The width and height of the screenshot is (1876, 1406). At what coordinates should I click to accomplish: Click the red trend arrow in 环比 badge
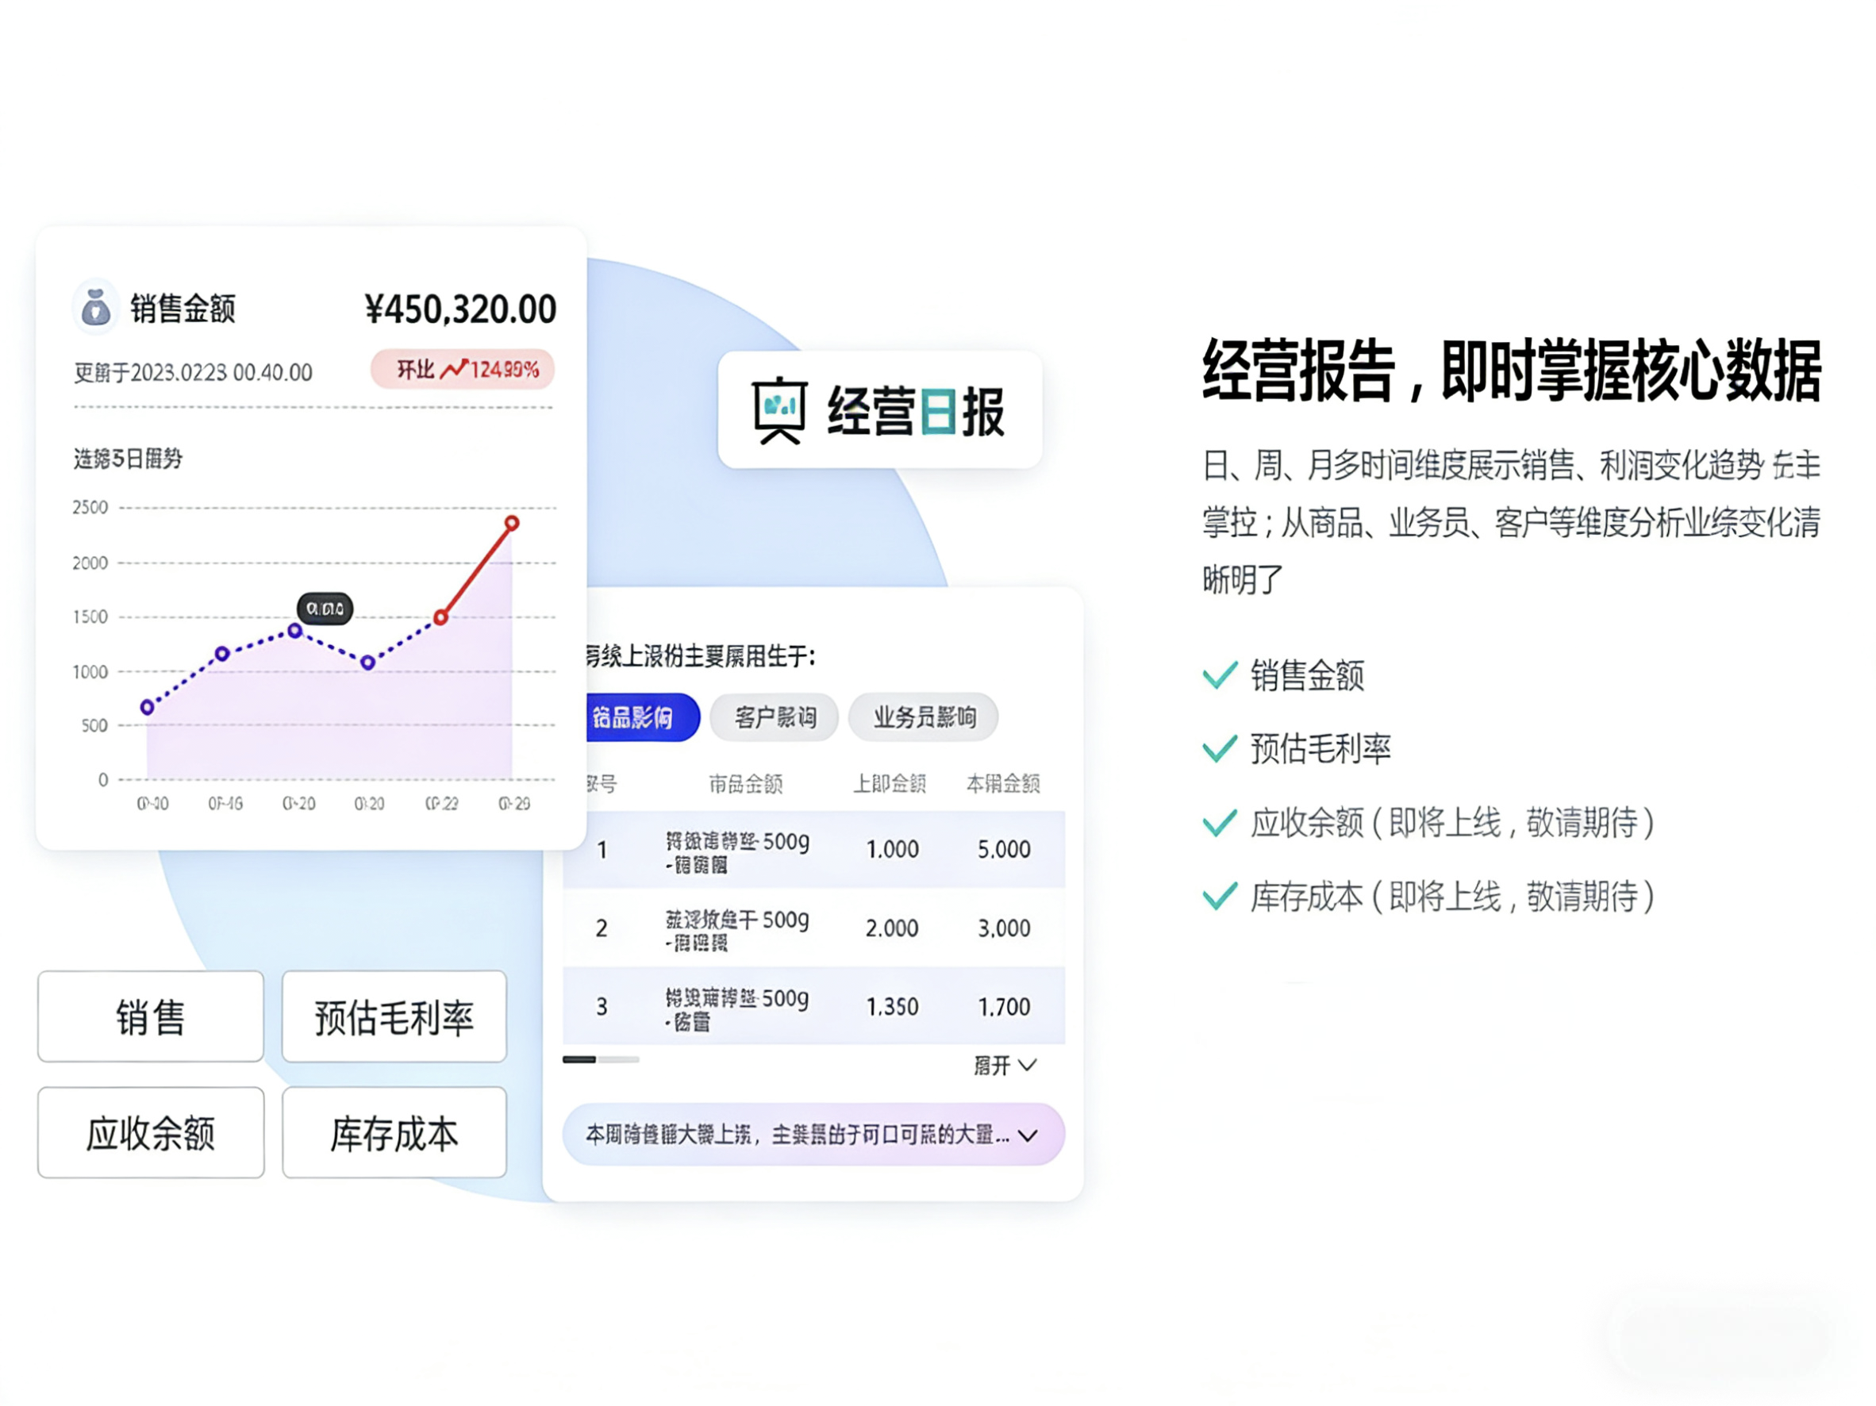(x=454, y=369)
